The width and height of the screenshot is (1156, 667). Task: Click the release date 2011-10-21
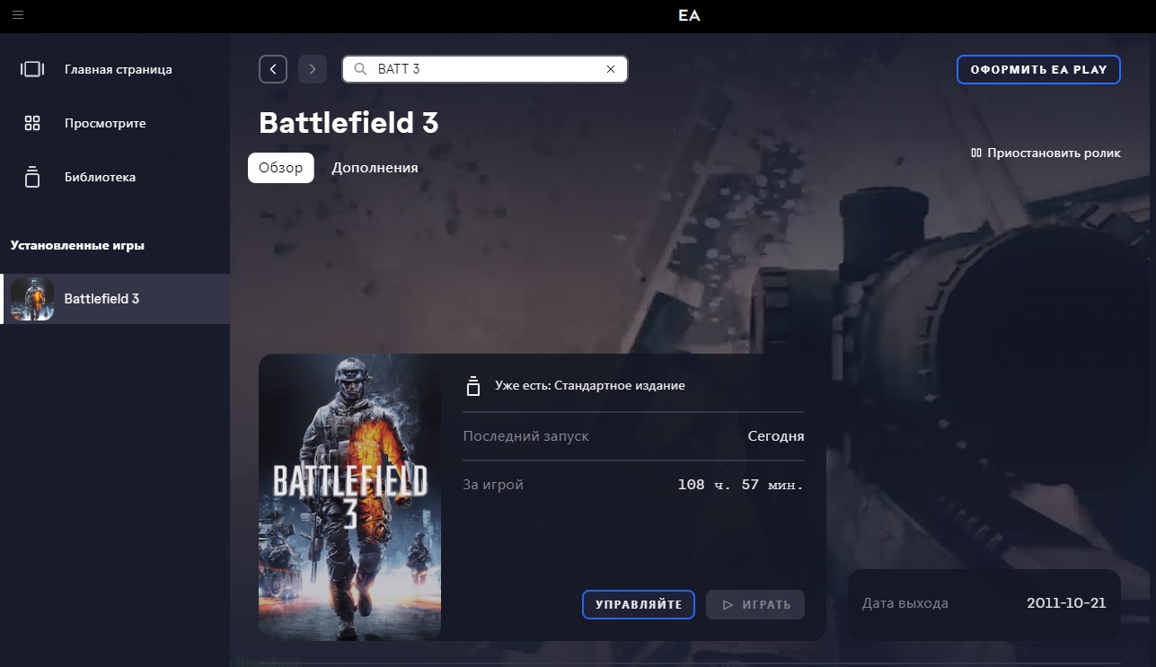pyautogui.click(x=1066, y=603)
